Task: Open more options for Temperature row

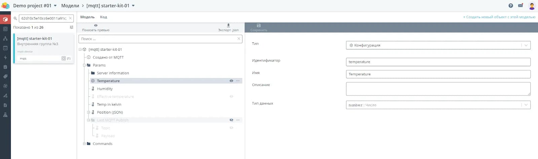Action: coord(238,81)
